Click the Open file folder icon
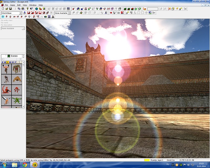Viewport: 210px width, 168px height. point(7,9)
